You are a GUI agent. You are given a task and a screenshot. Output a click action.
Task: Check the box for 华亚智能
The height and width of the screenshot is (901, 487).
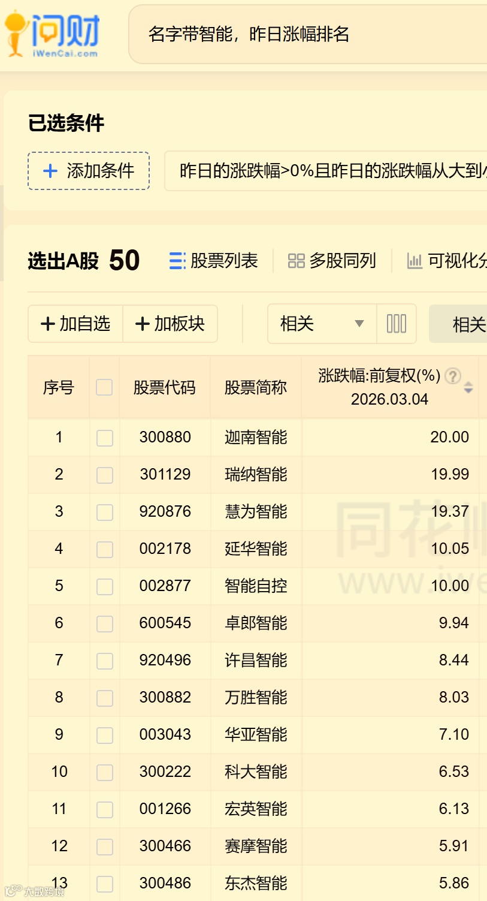tap(105, 736)
